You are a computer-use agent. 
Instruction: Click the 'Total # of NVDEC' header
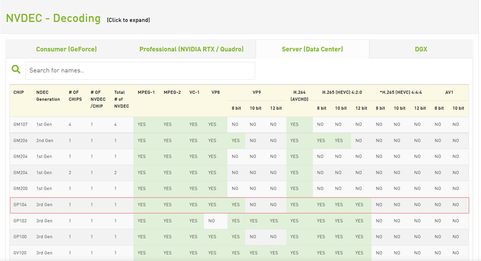coord(121,99)
